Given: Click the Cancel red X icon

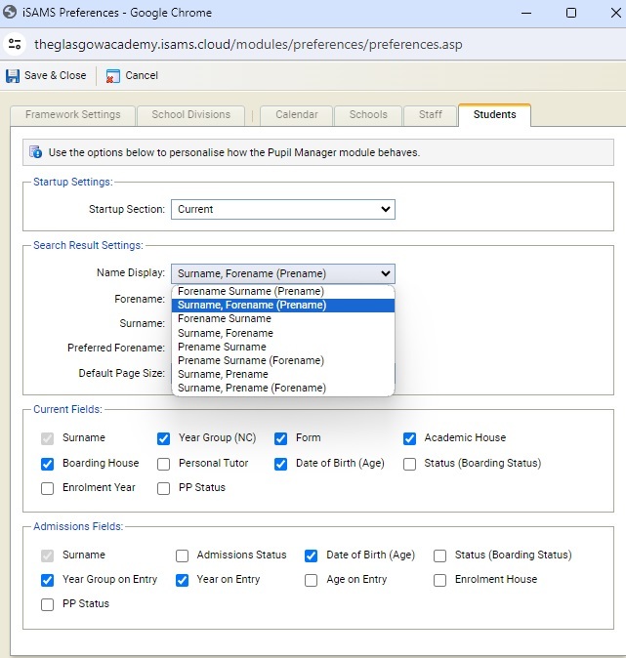Looking at the screenshot, I should 113,76.
